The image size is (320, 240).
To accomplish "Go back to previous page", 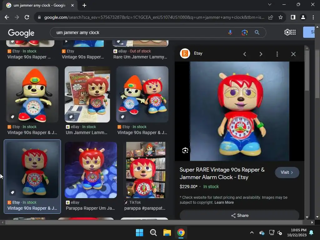I will click(x=7, y=17).
